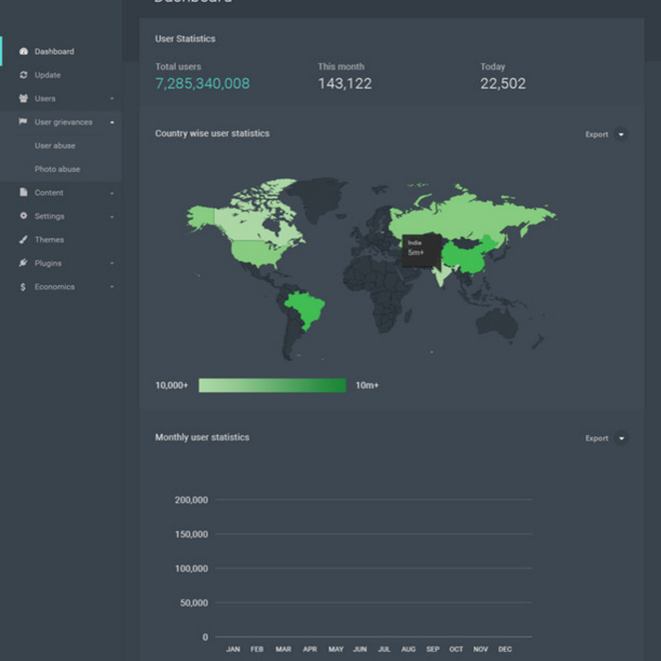Click the 200,000 axis label

pyautogui.click(x=191, y=500)
